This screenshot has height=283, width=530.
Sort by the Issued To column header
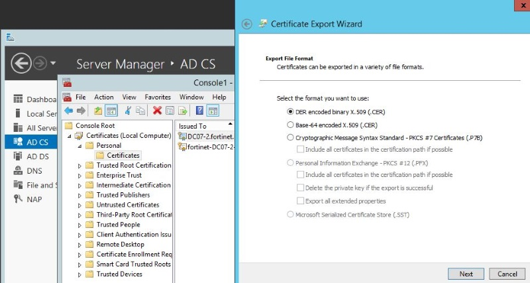pos(205,126)
